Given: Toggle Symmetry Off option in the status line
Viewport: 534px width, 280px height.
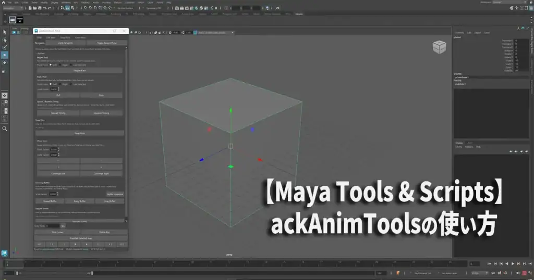Looking at the screenshot, I should (x=154, y=8).
